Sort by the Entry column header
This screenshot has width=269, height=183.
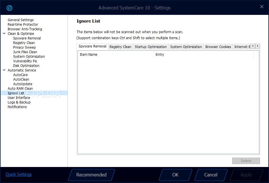tap(204, 55)
